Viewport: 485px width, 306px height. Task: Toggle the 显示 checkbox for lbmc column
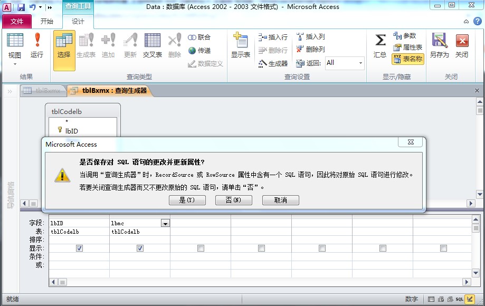tap(140, 248)
